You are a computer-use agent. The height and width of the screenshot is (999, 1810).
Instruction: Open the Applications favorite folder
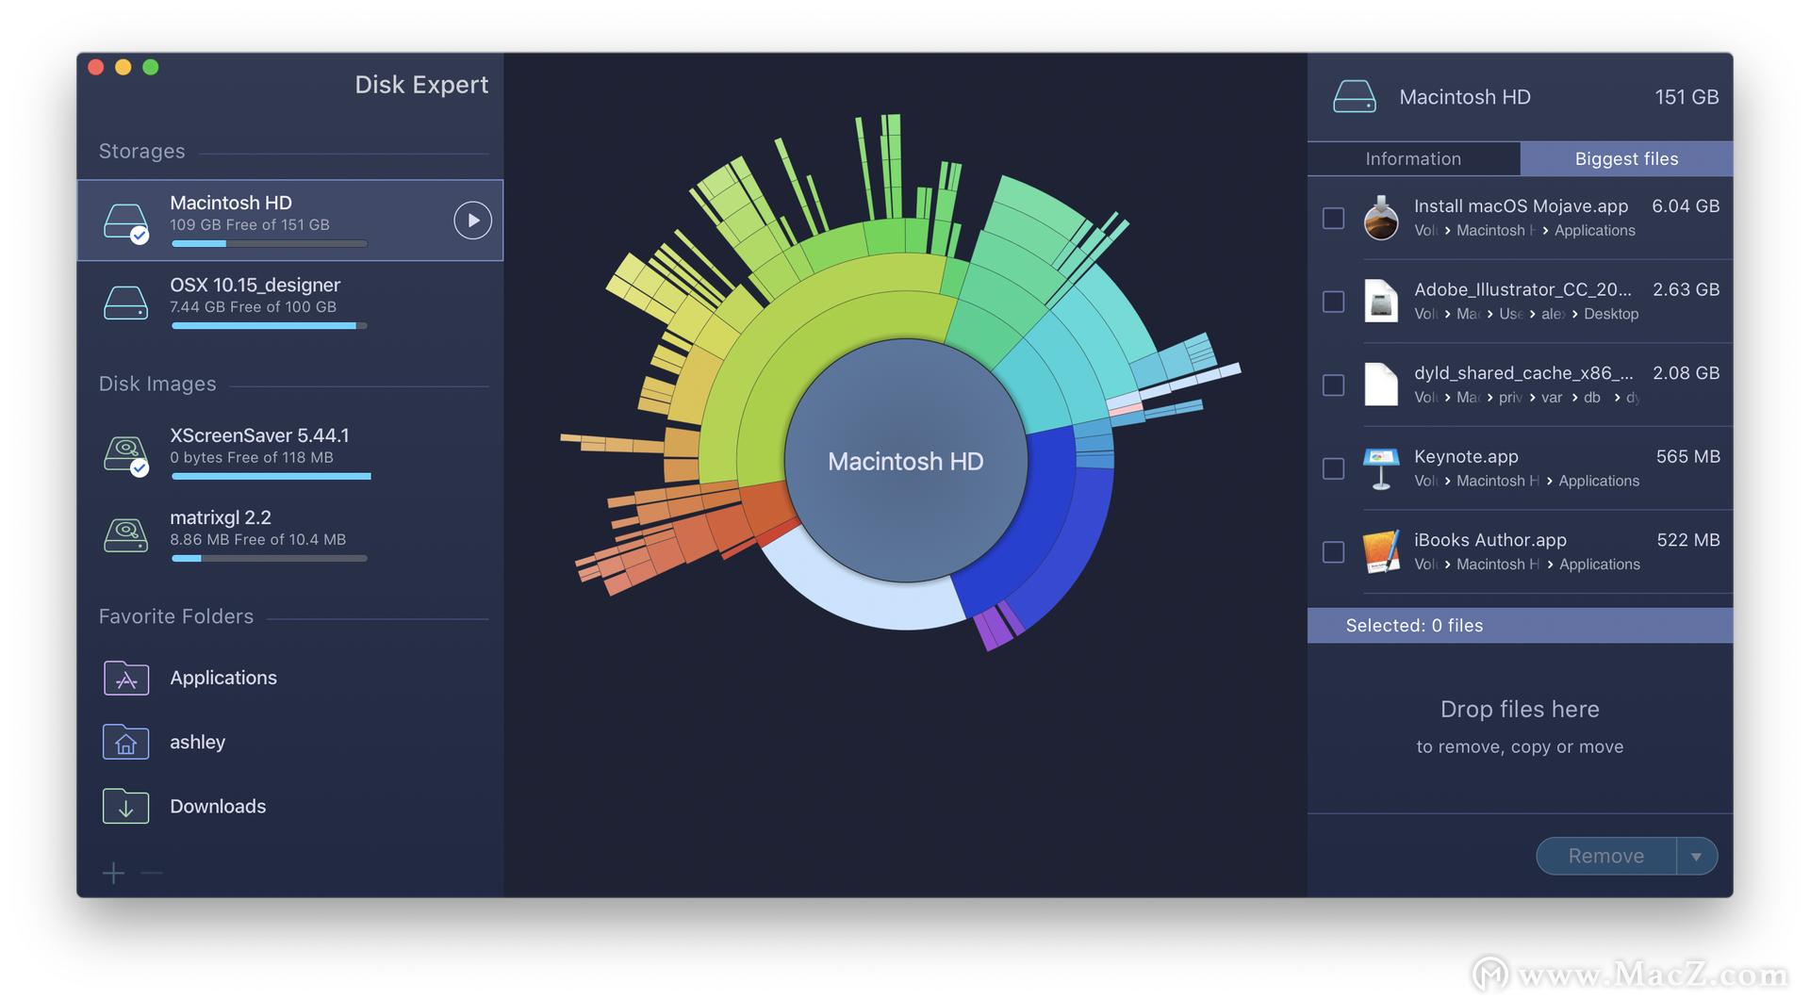pos(290,678)
